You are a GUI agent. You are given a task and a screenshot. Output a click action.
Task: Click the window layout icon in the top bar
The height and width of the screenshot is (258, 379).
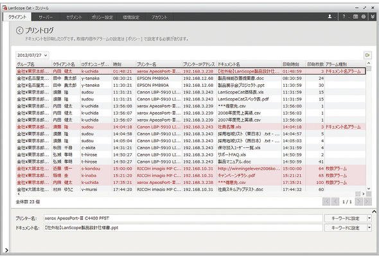coord(355,17)
